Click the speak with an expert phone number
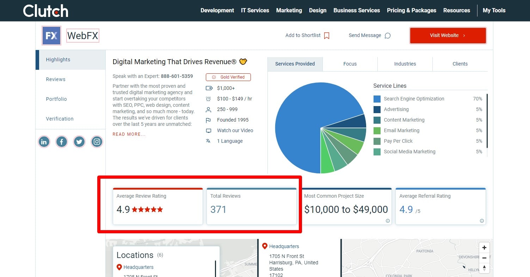This screenshot has width=530, height=277. [x=177, y=76]
